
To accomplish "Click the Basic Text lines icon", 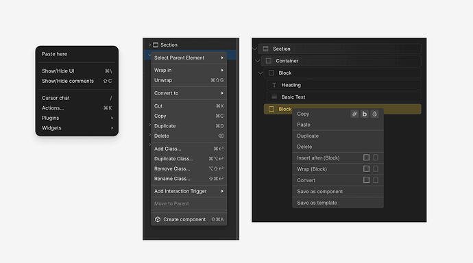I will pos(274,97).
